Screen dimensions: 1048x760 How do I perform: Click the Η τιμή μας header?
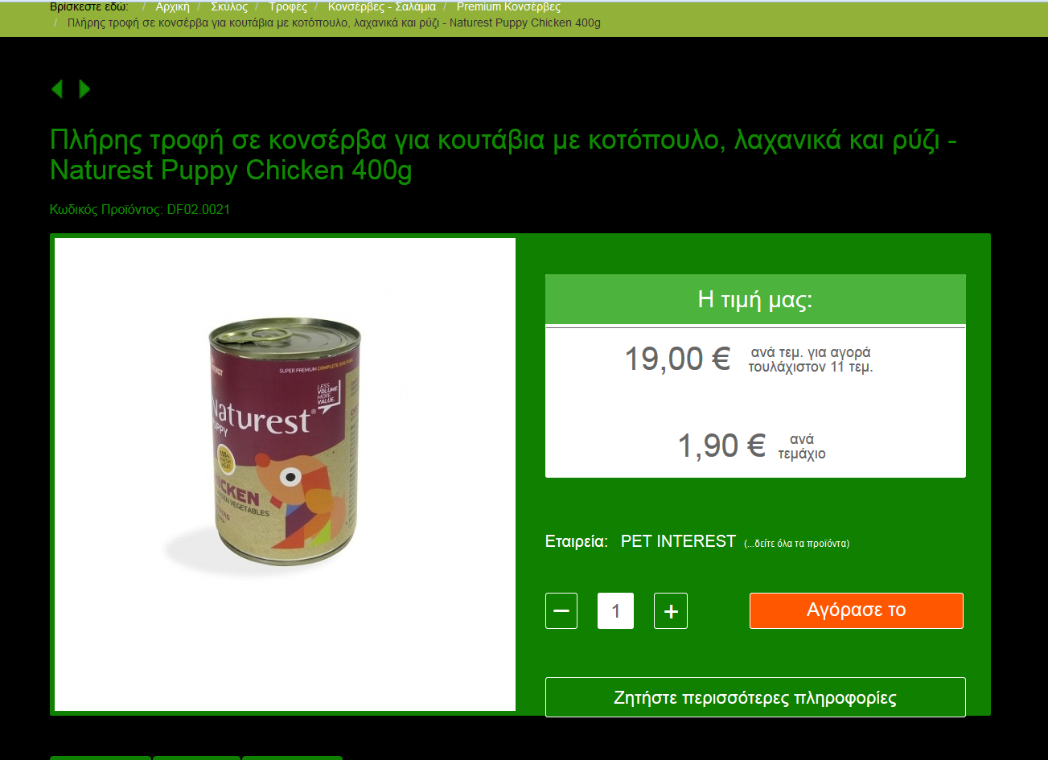(x=755, y=300)
